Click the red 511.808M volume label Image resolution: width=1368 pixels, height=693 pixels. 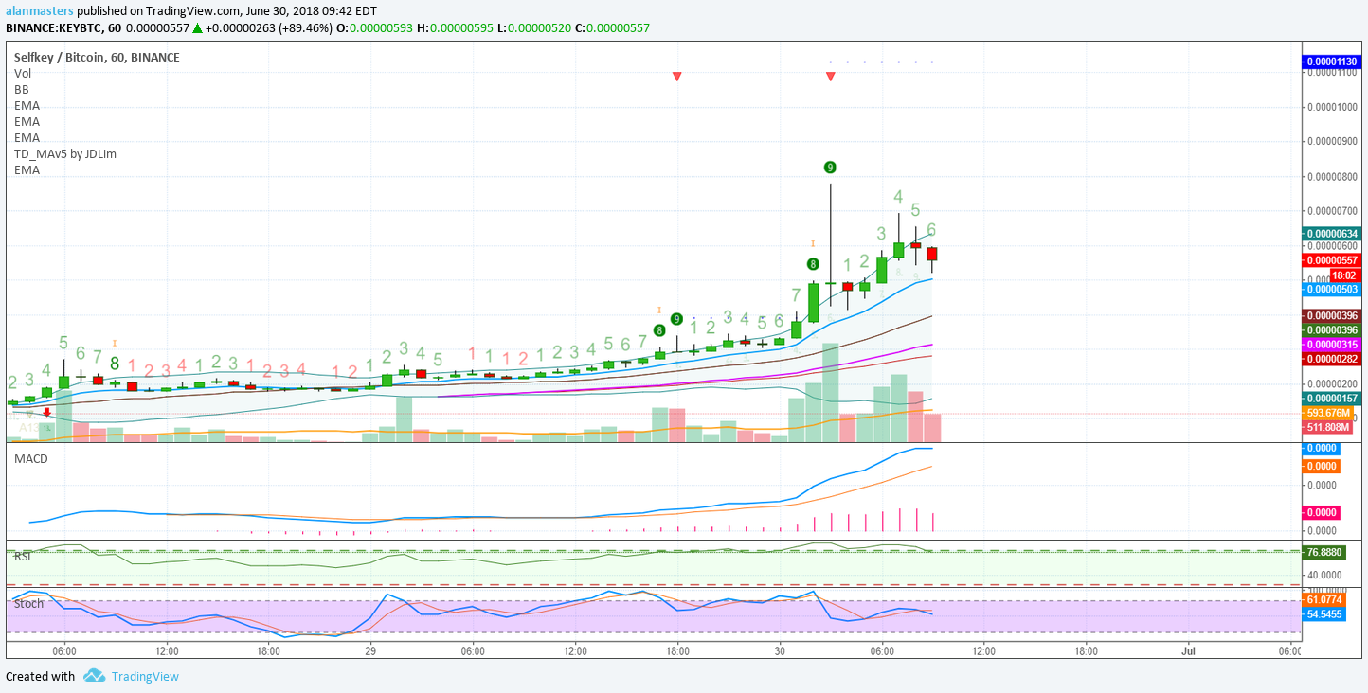[1327, 427]
